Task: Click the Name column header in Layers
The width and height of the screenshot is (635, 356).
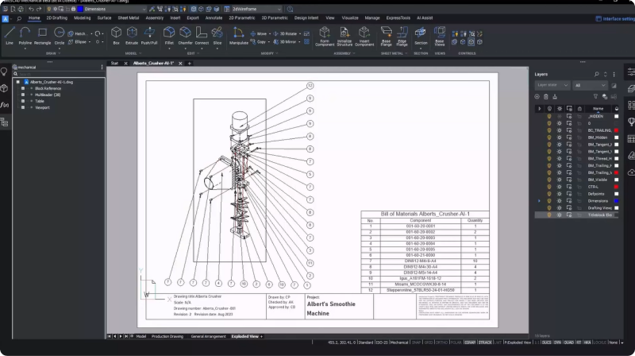Action: click(x=598, y=108)
